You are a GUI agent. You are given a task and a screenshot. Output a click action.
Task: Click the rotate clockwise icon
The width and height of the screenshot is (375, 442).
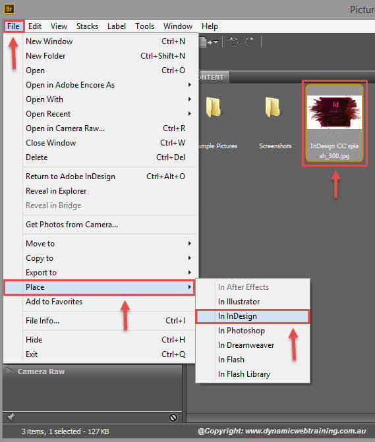pos(249,41)
